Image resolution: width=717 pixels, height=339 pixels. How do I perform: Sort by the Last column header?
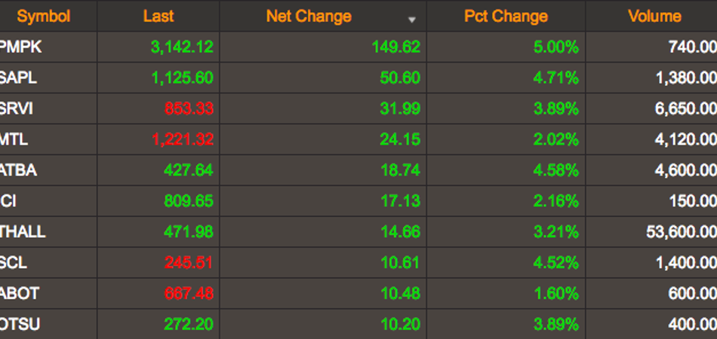point(158,17)
